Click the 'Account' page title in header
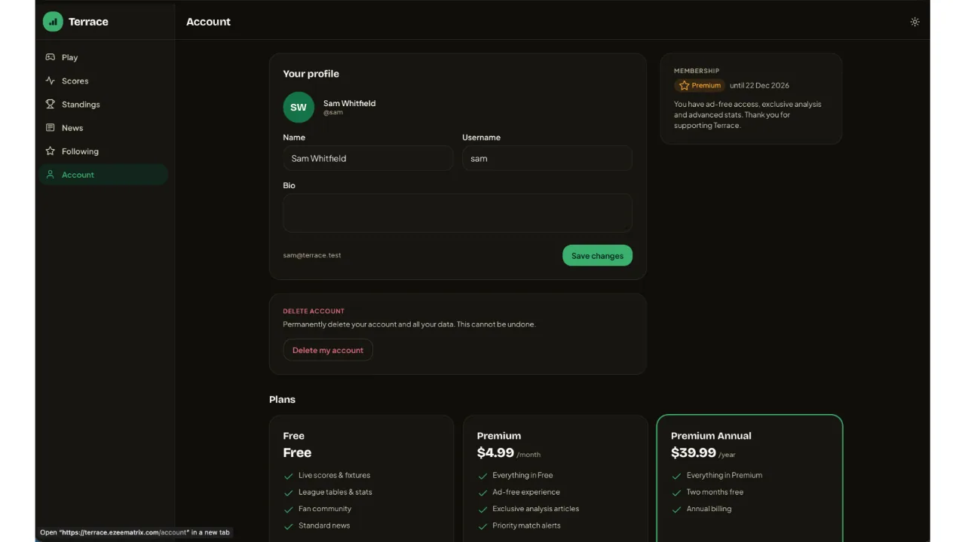 coord(209,22)
